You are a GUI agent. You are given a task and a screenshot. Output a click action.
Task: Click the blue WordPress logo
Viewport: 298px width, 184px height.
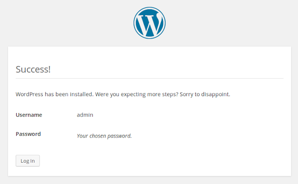[149, 23]
